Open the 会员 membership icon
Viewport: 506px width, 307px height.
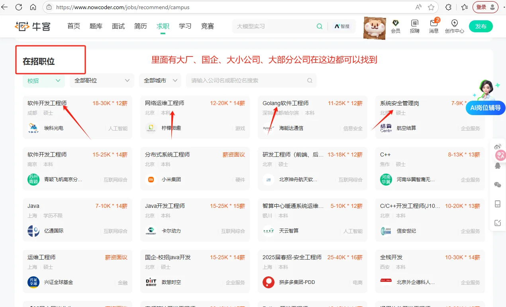[x=396, y=26]
